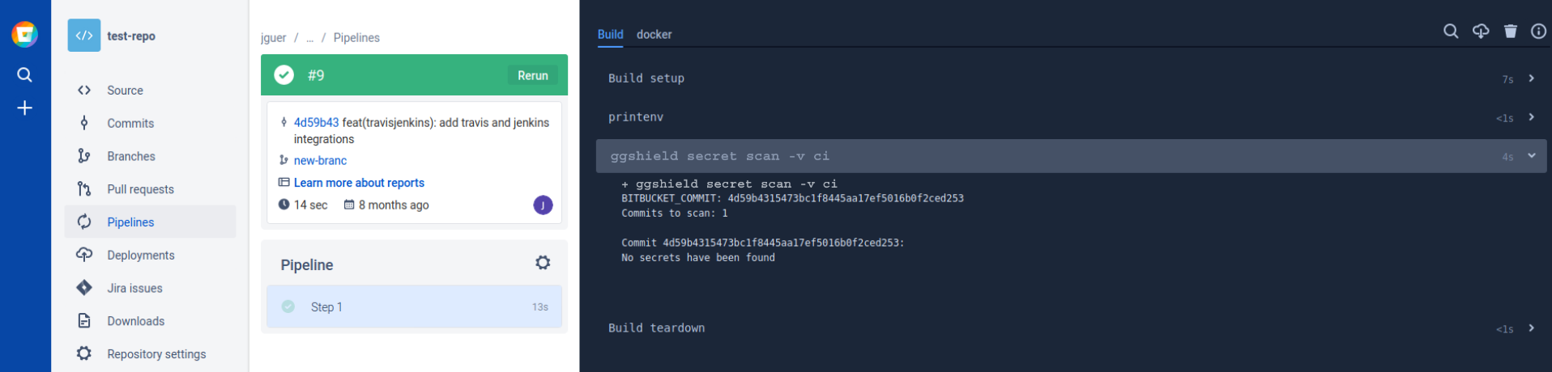Click the Bitbucket logo icon
Viewport: 1552px width, 372px height.
coord(25,34)
